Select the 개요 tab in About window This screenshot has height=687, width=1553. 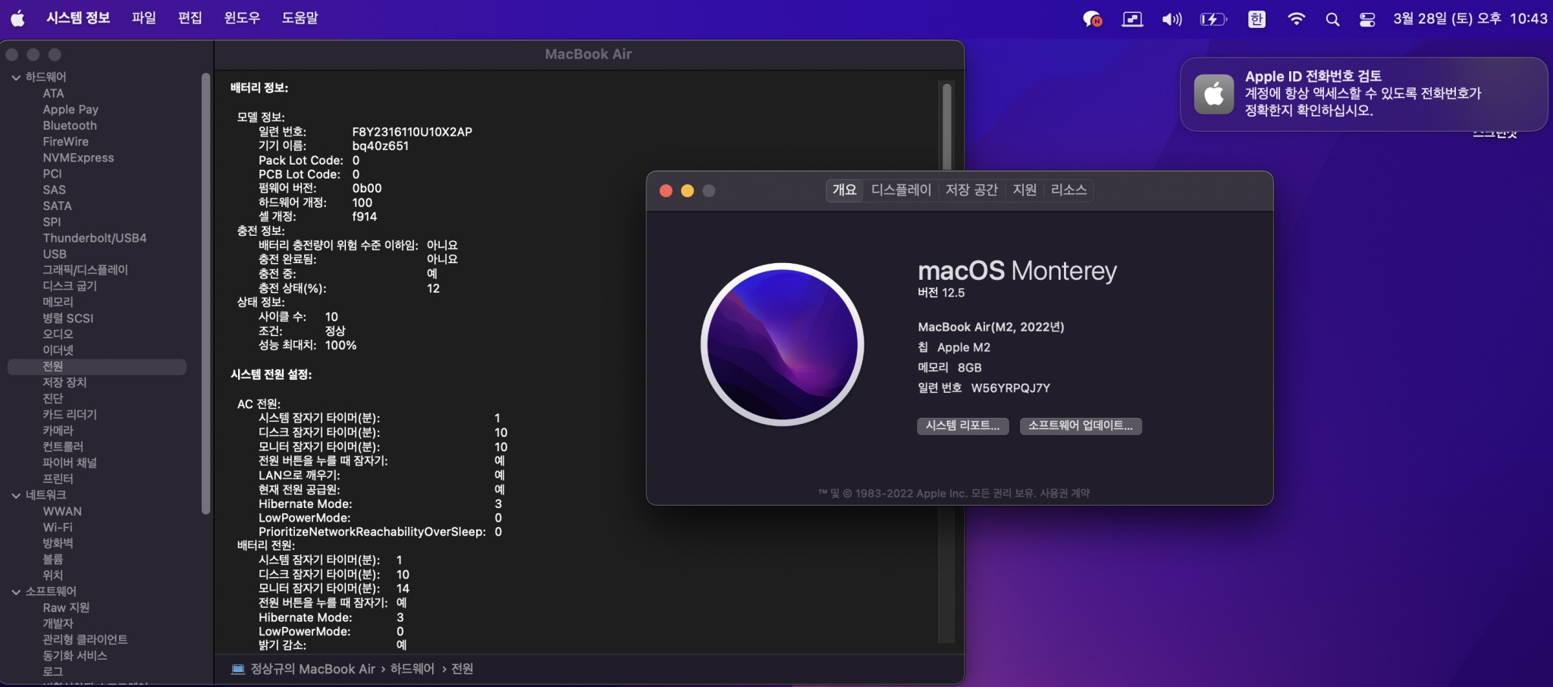coord(844,190)
